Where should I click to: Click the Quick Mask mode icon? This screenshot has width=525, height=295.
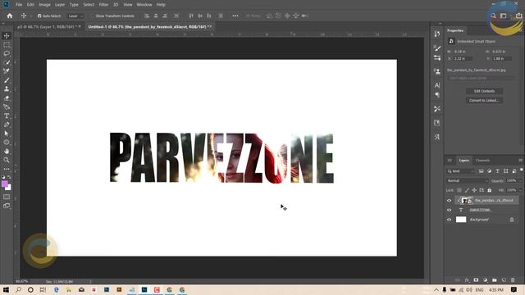[x=7, y=197]
